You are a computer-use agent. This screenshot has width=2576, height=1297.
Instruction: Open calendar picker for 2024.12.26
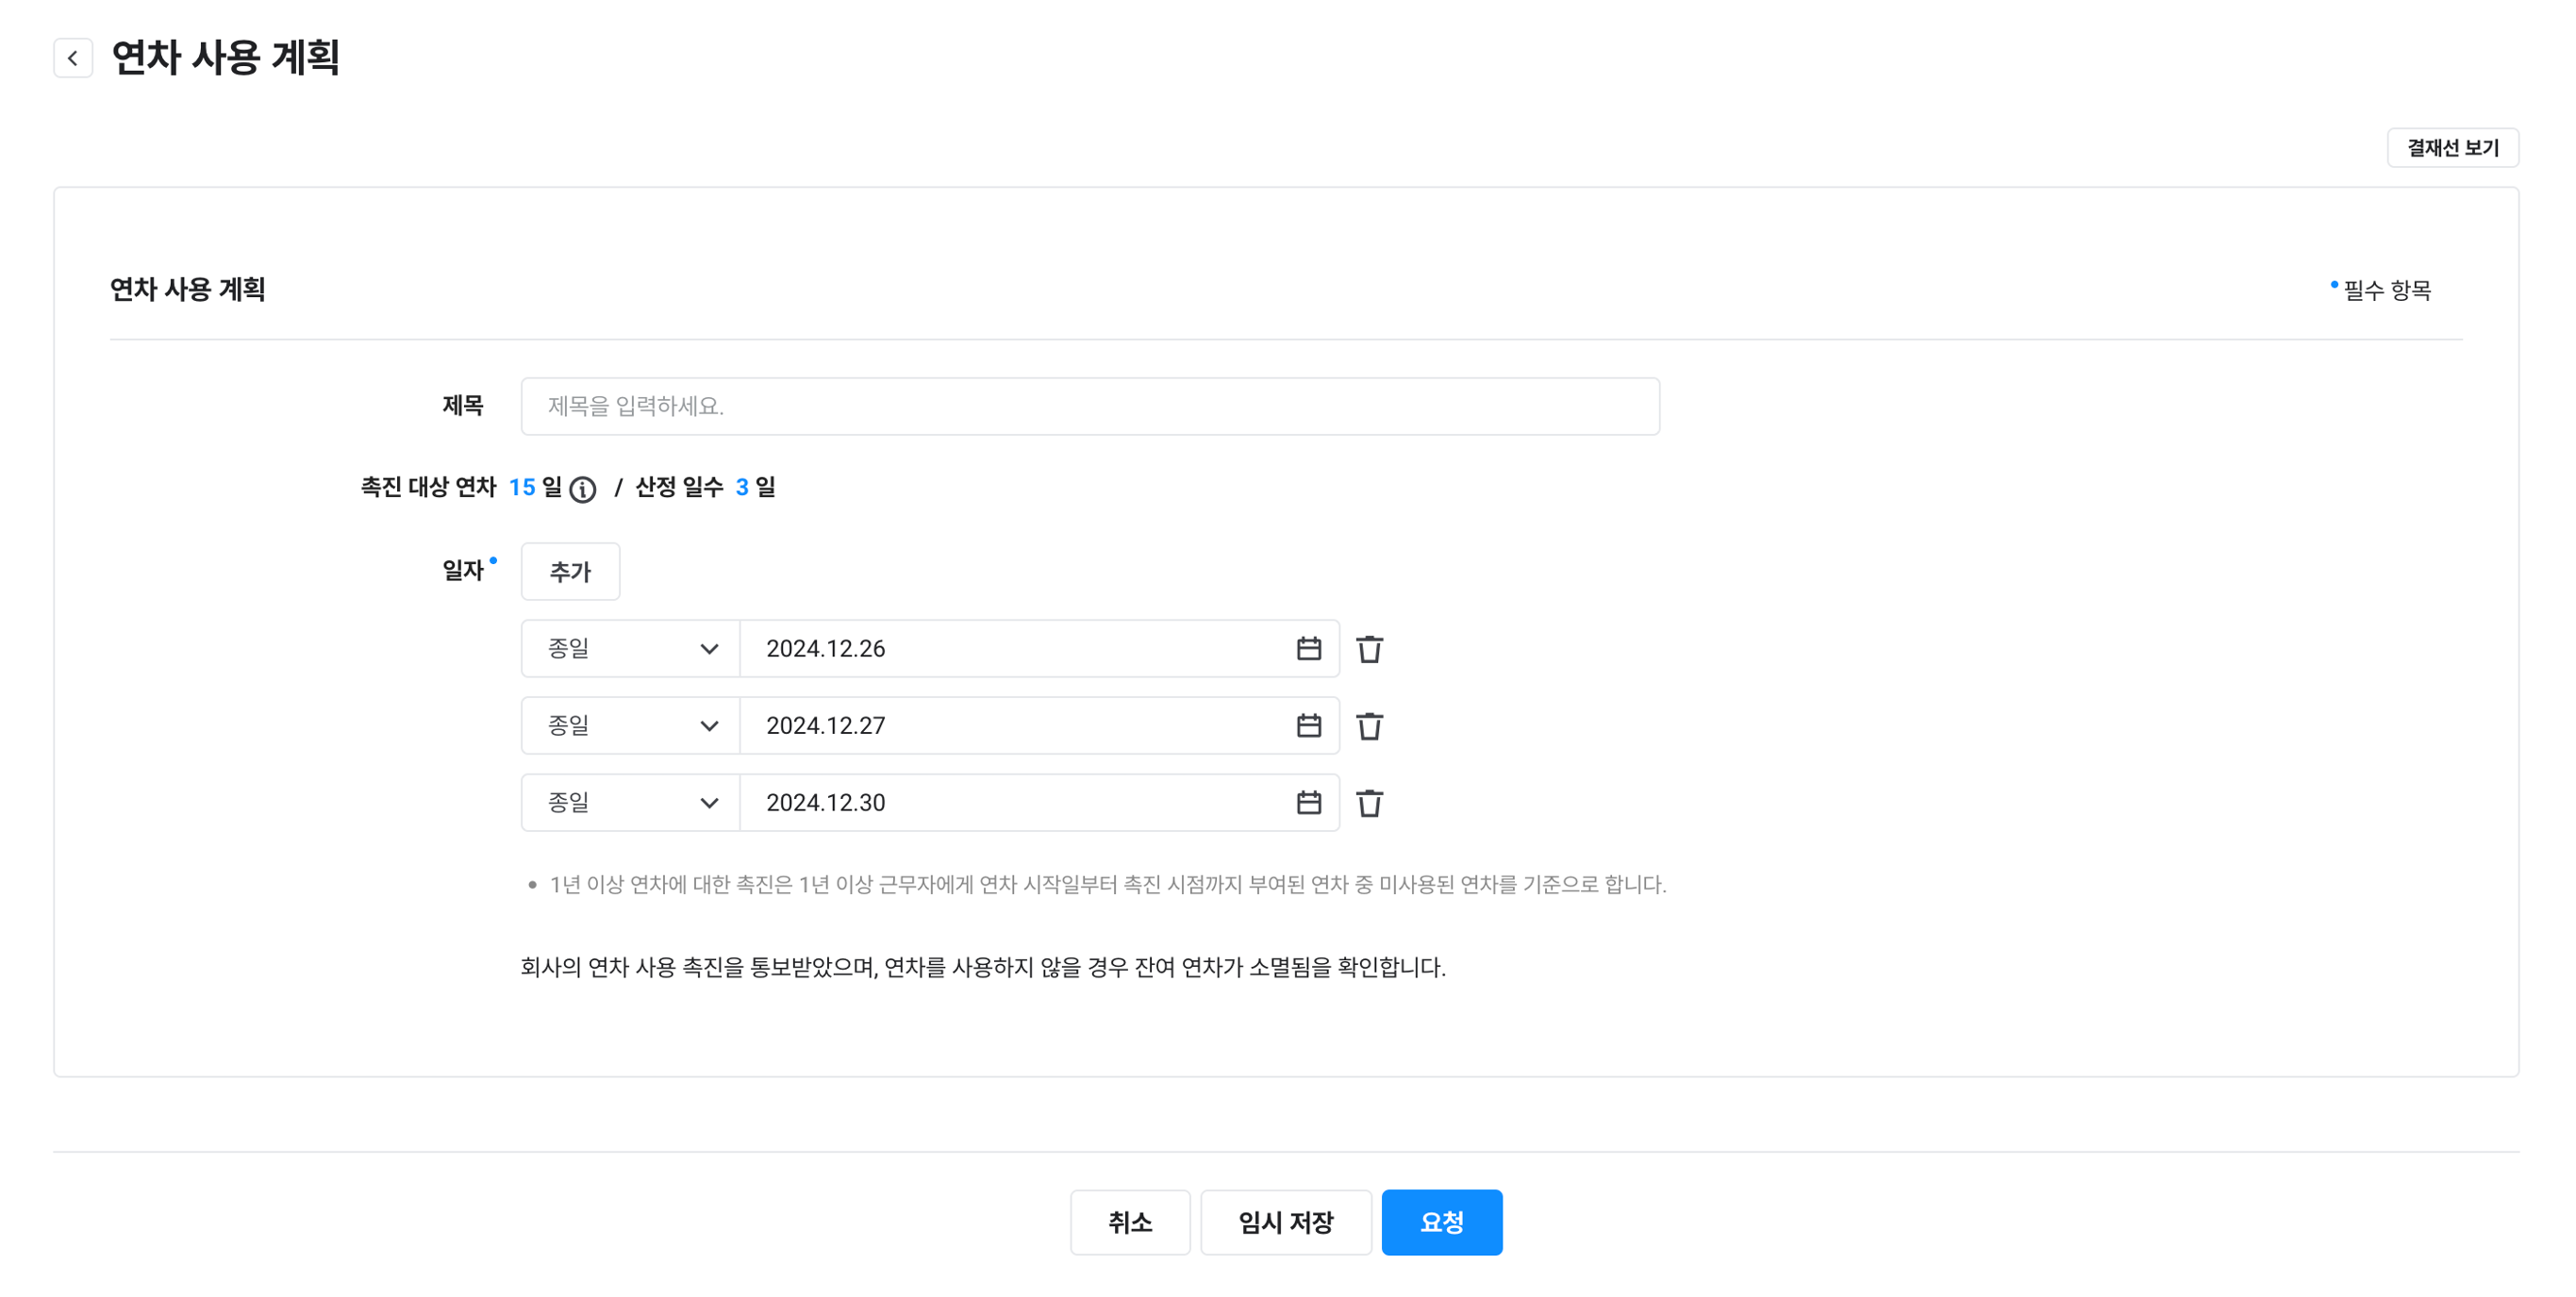1308,649
